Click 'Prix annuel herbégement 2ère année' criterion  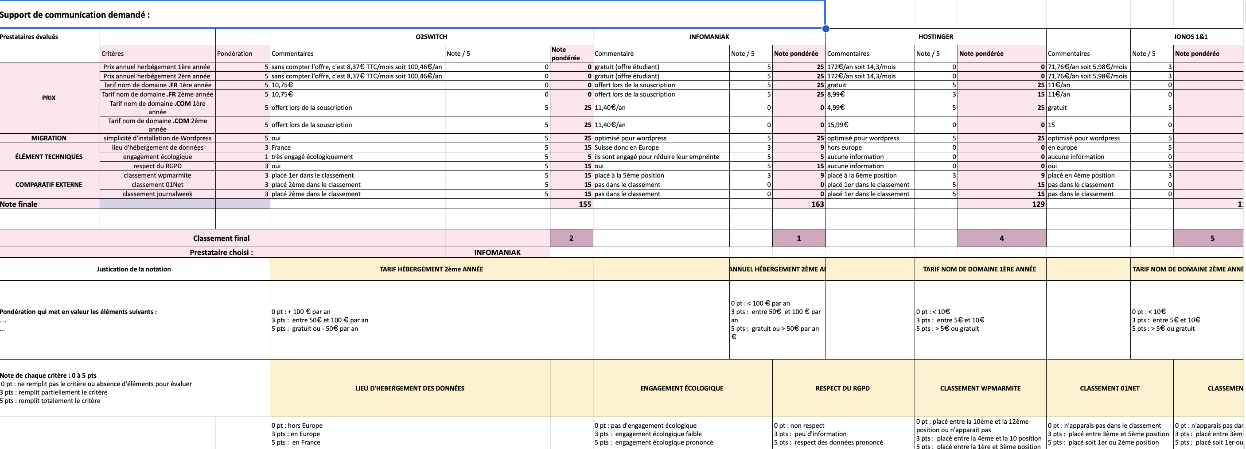click(158, 76)
